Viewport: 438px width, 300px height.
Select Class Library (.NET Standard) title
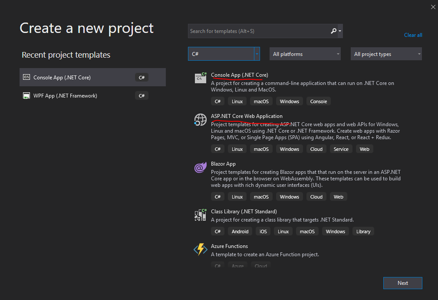(244, 212)
